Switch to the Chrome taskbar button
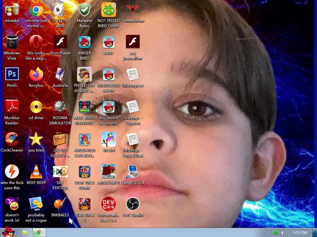Screen dimensions: 317x237 coord(39,233)
